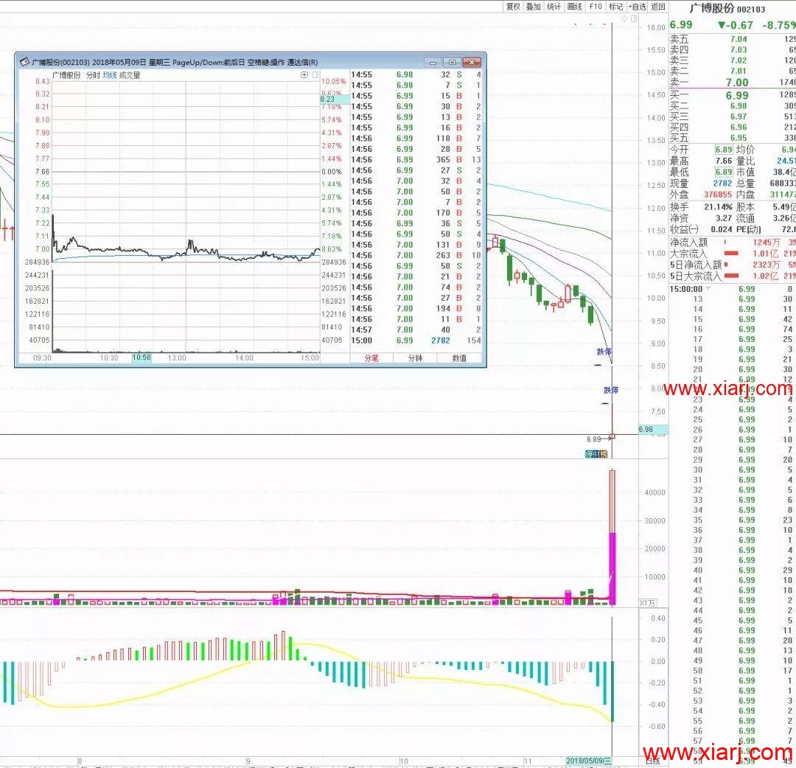Select the 画线 drawing tool
Screen dimensions: 796x768
coord(575,7)
